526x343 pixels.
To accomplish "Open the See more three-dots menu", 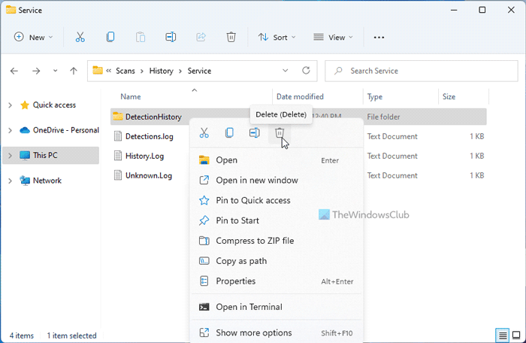I will 379,38.
